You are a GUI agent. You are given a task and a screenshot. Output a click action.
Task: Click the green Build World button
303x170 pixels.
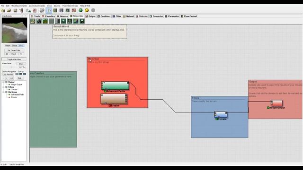pos(81,10)
